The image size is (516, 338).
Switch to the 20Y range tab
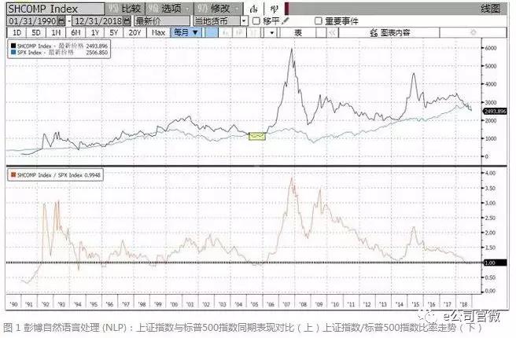135,32
